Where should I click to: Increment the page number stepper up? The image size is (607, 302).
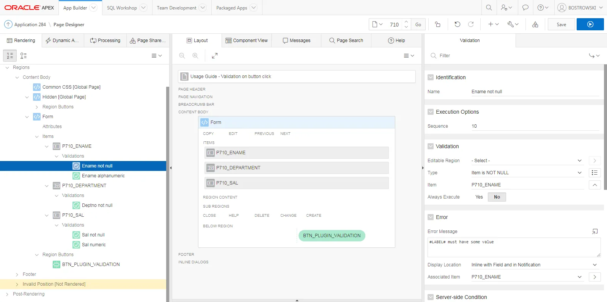click(x=406, y=22)
